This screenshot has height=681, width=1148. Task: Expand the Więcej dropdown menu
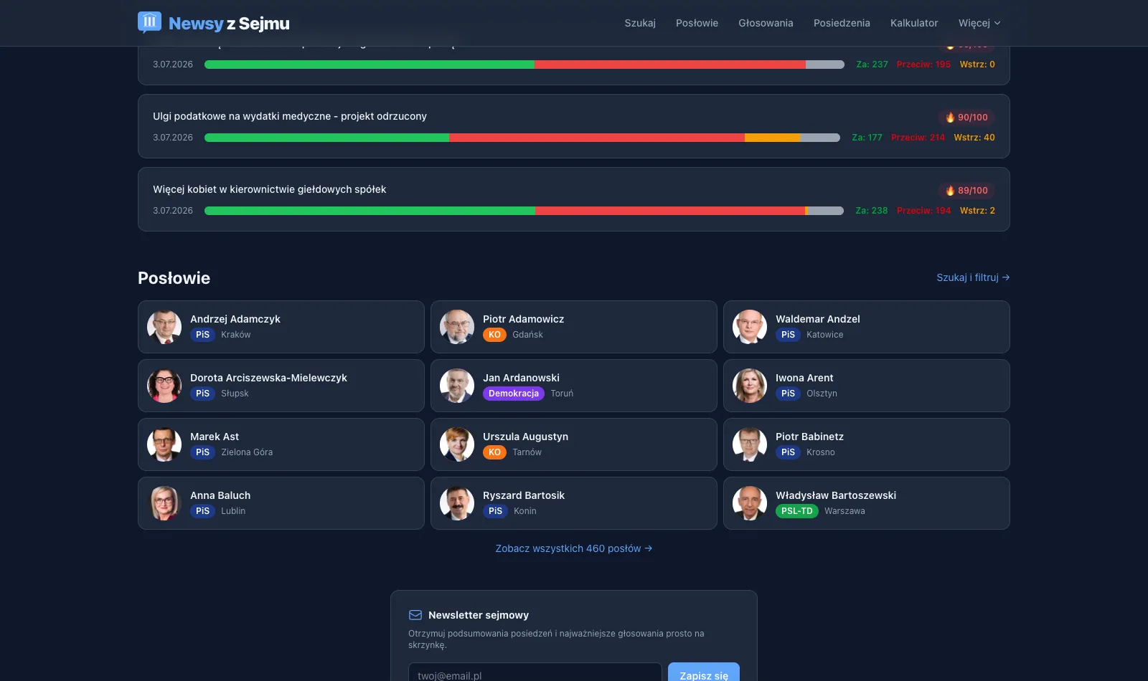(979, 23)
